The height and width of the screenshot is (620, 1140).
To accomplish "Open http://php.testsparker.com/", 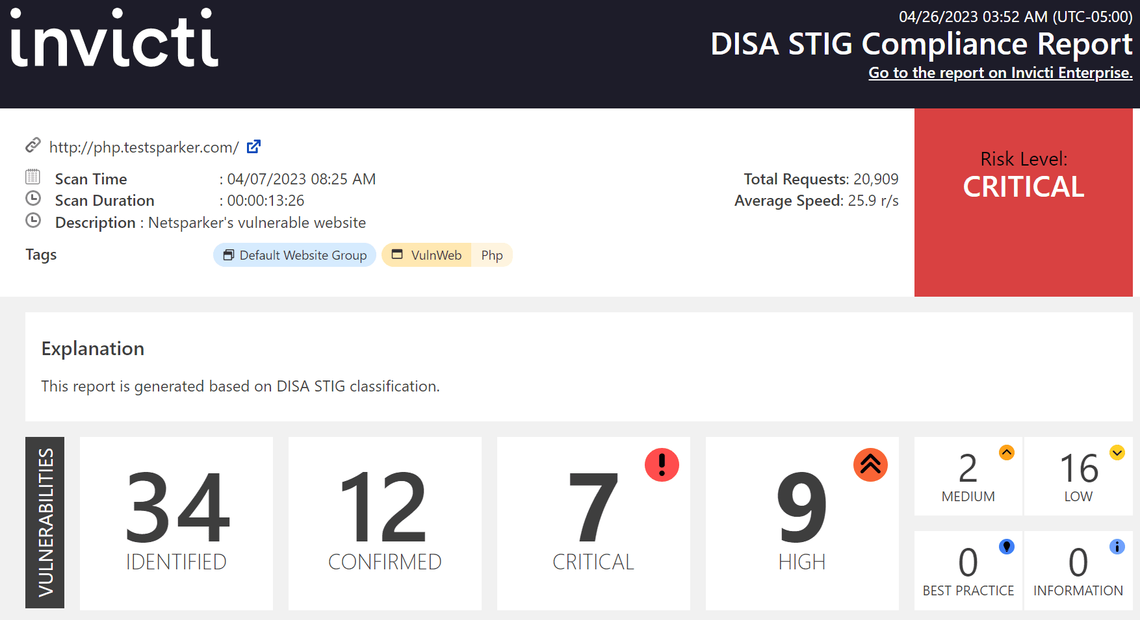I will pos(144,147).
